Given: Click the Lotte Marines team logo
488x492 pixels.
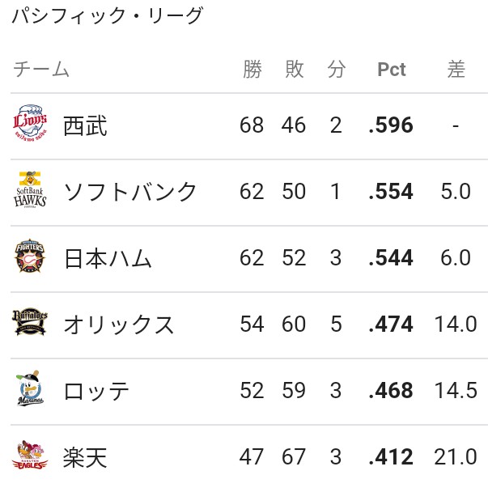Looking at the screenshot, I should (x=30, y=388).
